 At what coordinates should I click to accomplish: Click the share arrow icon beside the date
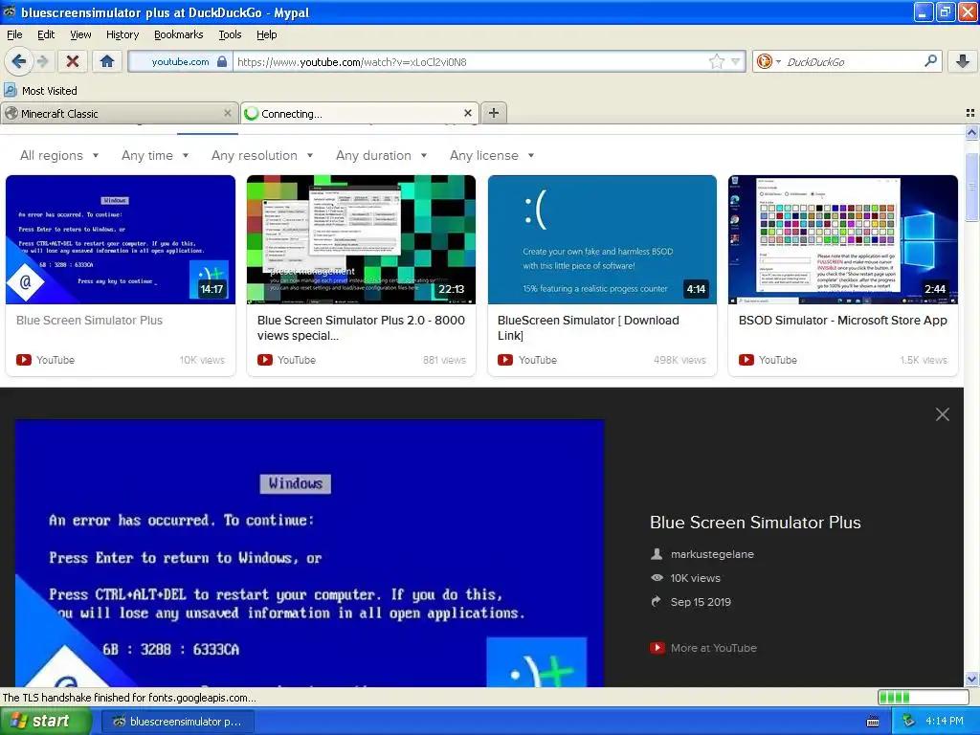pyautogui.click(x=657, y=601)
